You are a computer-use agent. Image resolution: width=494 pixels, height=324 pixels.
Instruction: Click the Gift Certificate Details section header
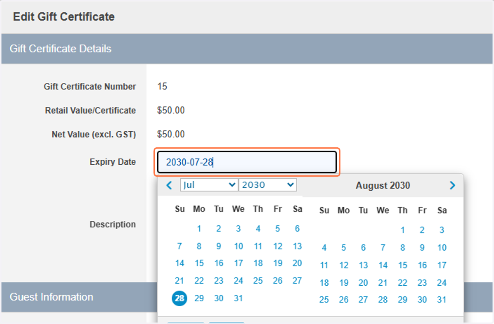coord(247,49)
